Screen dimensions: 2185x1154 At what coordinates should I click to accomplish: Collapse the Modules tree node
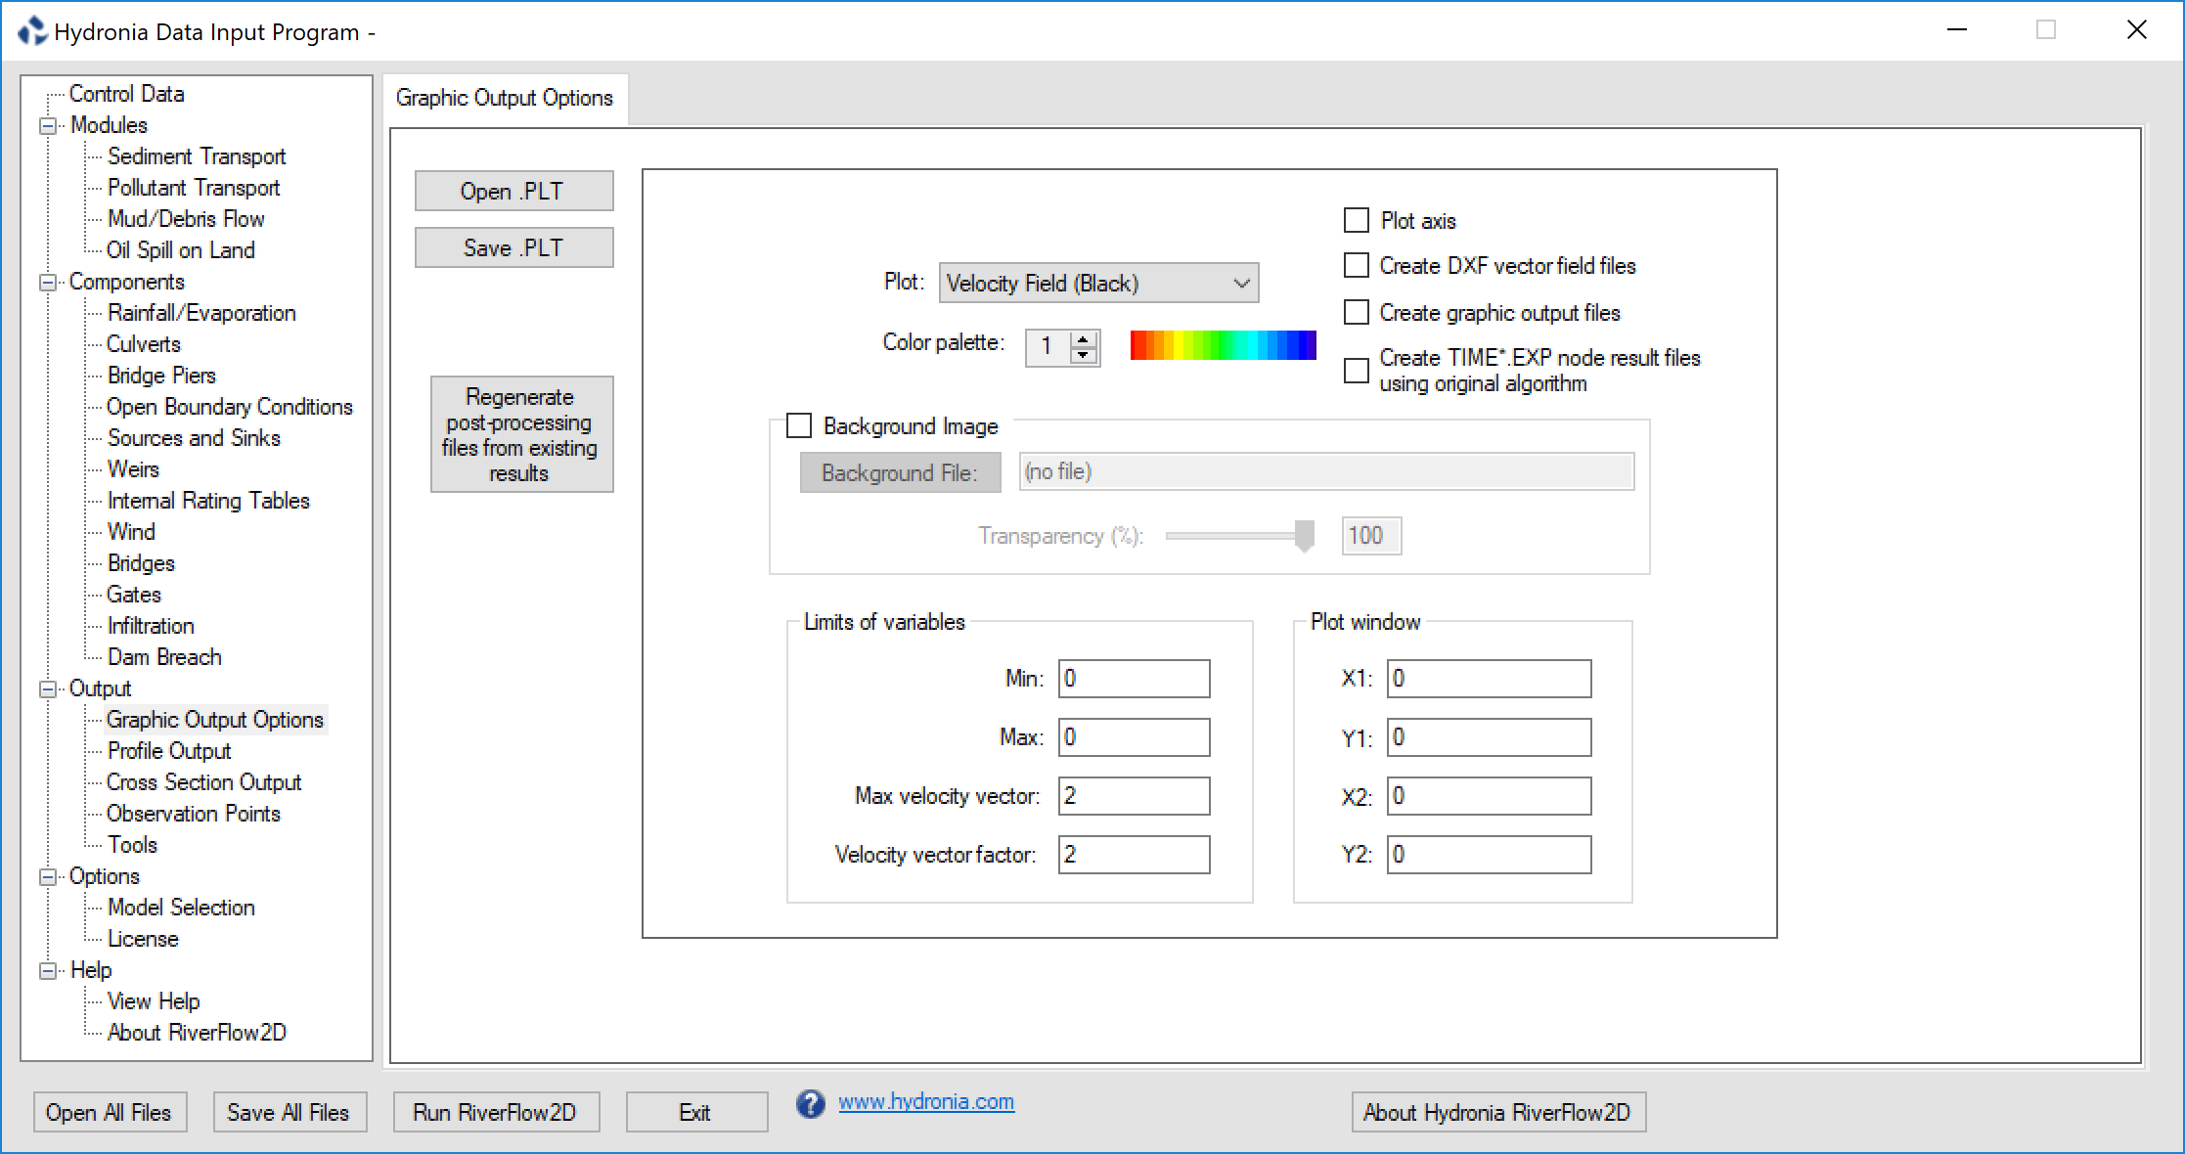tap(47, 126)
